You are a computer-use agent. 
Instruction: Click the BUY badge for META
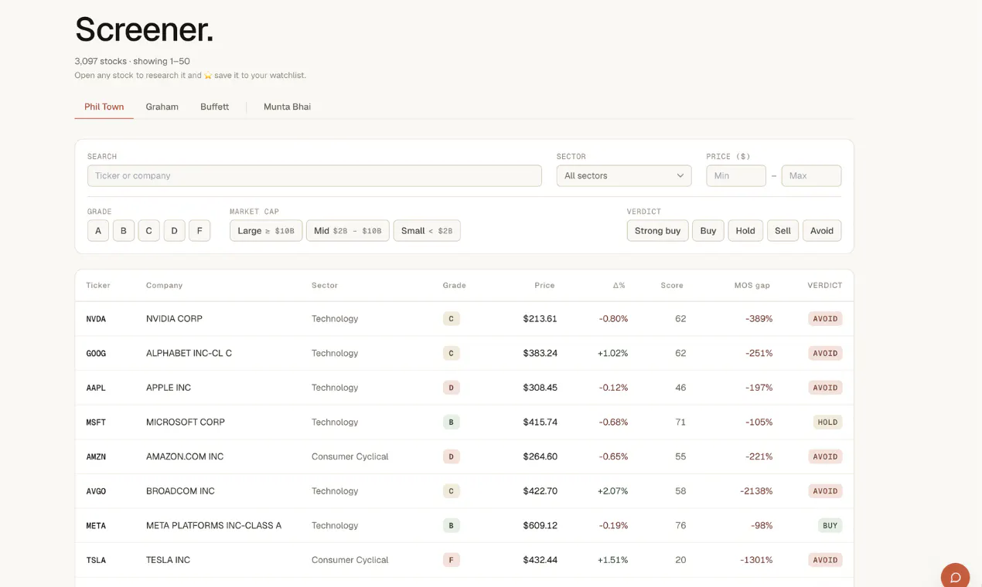click(830, 525)
